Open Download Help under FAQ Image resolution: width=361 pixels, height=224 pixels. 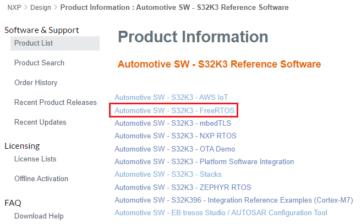(x=39, y=216)
